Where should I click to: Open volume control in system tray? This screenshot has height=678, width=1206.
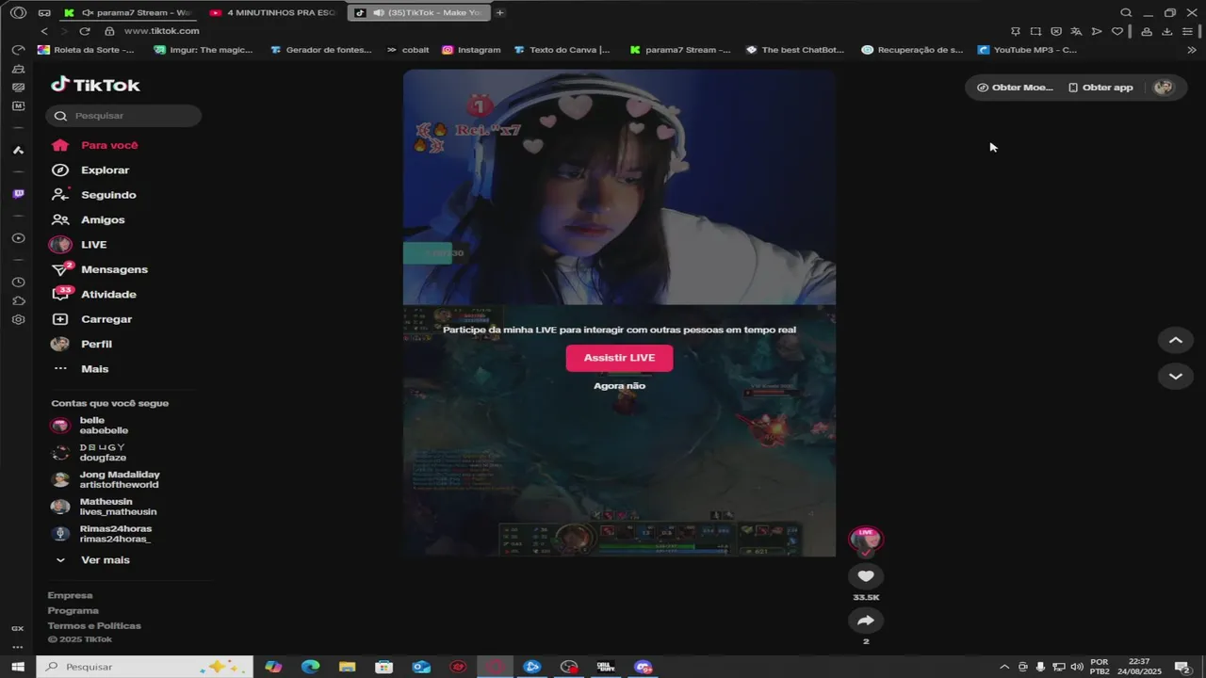(1077, 667)
